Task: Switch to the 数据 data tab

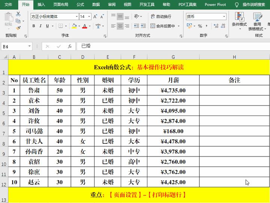Action: pos(96,5)
